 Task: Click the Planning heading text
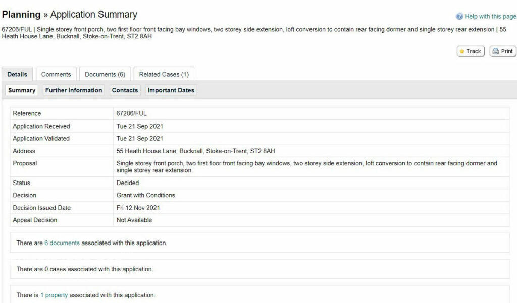[x=21, y=15]
